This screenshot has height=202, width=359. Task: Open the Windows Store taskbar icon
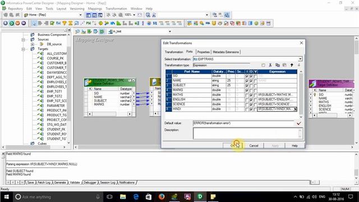149,197
